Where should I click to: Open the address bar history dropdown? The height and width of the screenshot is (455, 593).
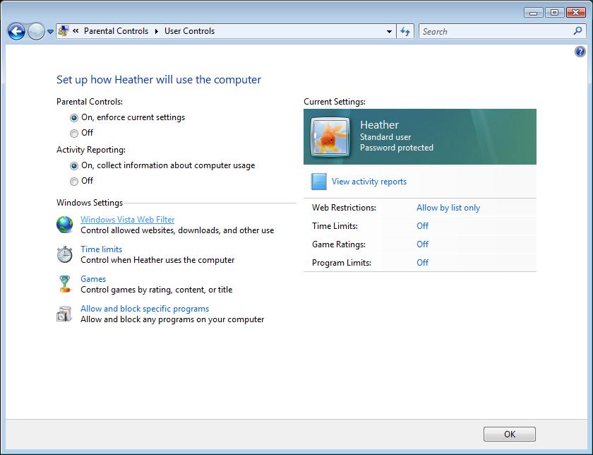click(389, 31)
